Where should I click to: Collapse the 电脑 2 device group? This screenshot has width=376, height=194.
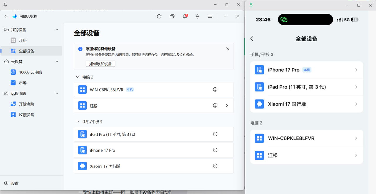point(78,77)
